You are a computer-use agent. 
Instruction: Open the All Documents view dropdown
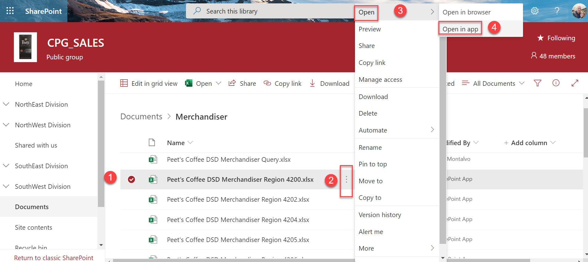coord(522,83)
